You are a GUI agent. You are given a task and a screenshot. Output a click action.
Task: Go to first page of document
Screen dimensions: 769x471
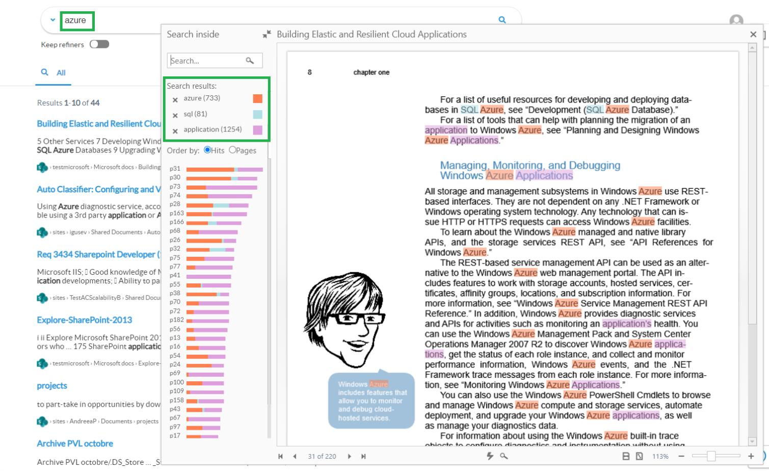(x=280, y=456)
